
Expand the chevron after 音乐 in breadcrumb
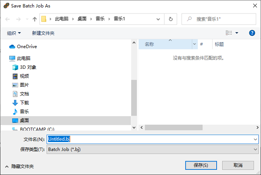point(109,19)
